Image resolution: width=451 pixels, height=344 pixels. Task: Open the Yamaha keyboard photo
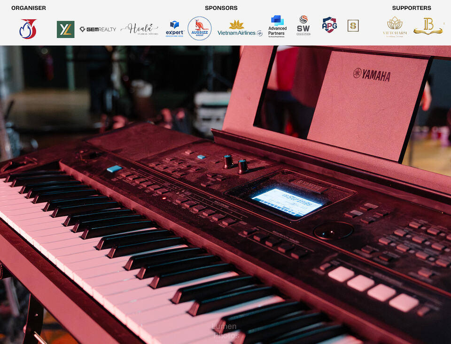[x=225, y=195]
